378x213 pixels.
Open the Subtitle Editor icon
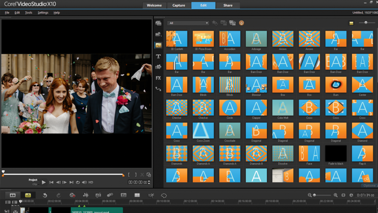pos(124,195)
